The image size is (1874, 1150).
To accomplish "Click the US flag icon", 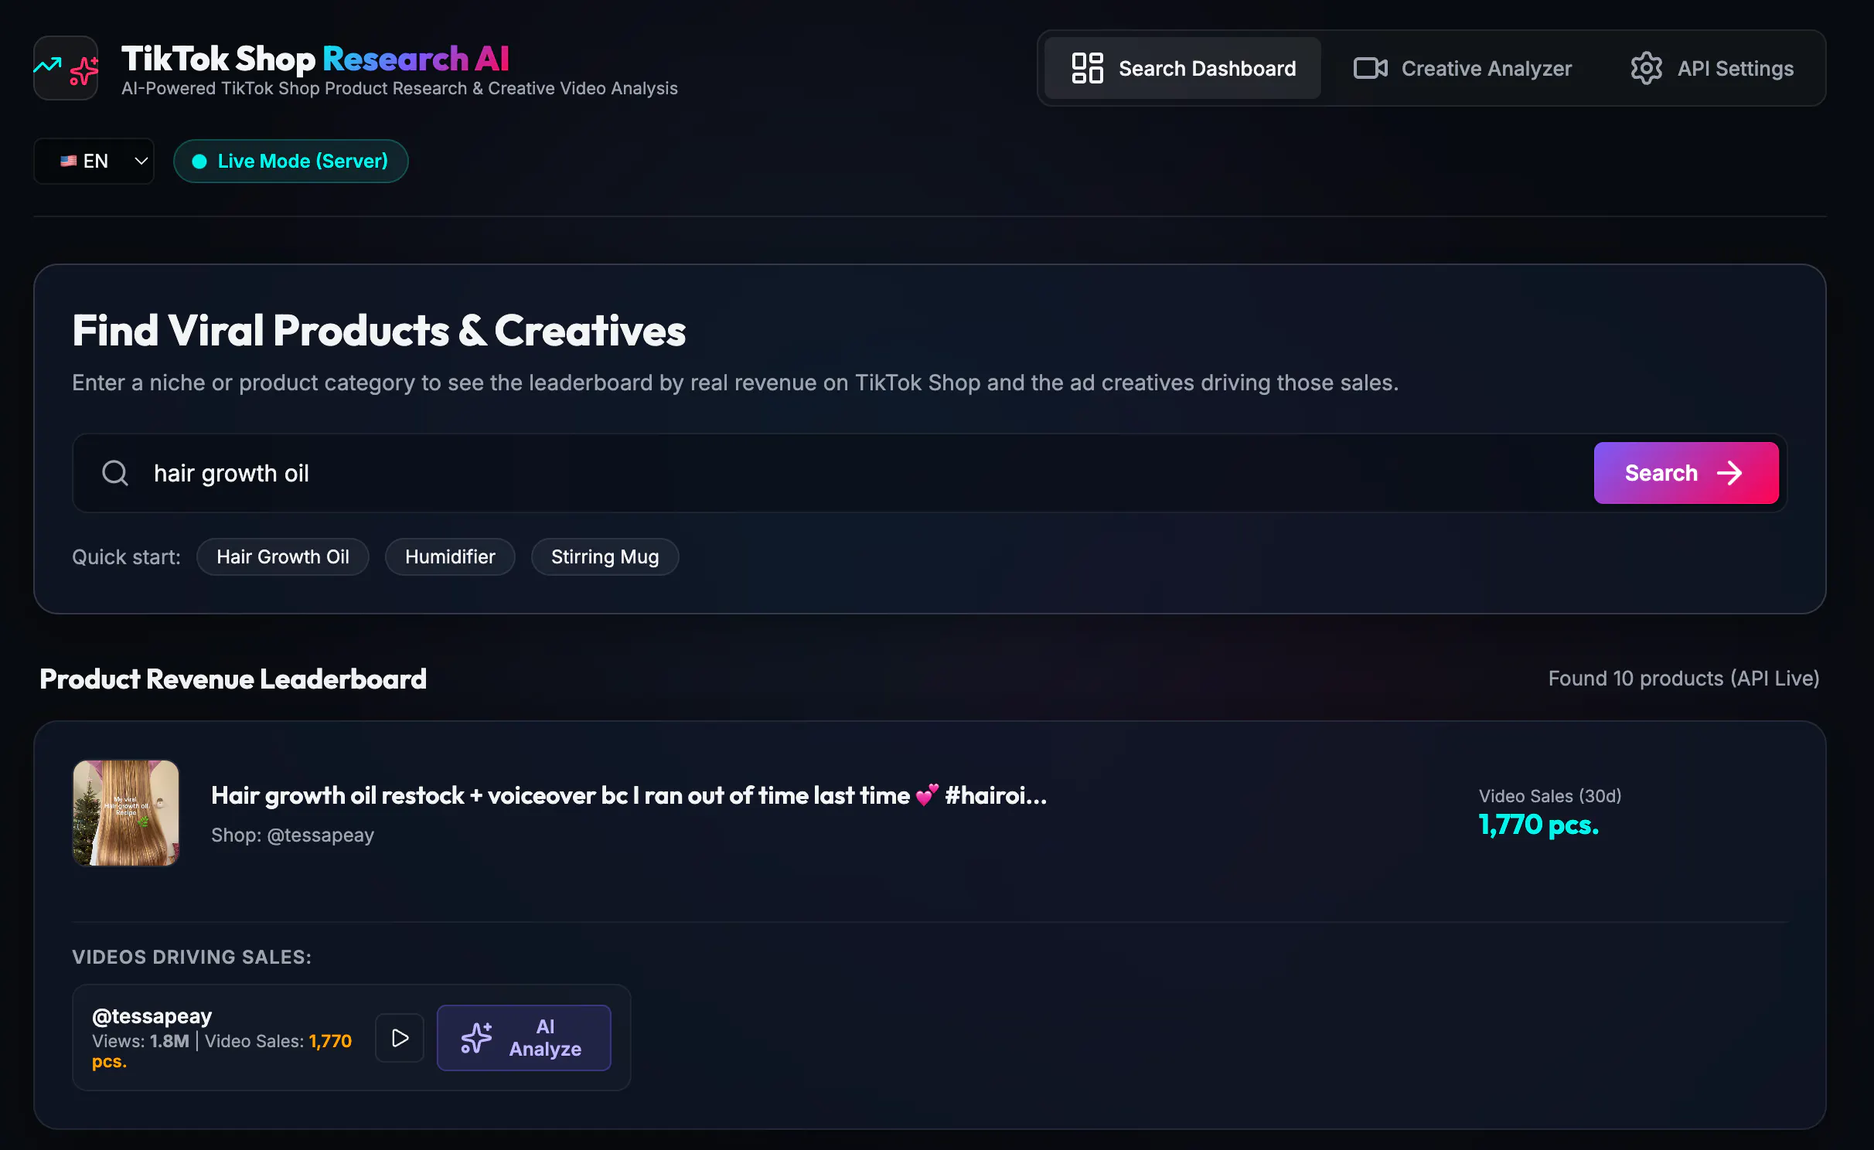I will coord(68,161).
